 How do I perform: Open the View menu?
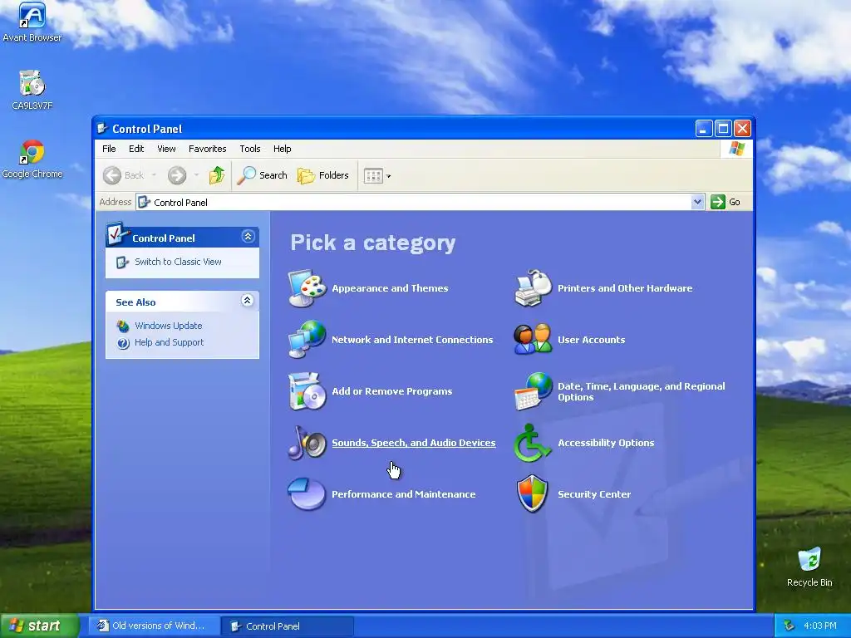coord(166,149)
